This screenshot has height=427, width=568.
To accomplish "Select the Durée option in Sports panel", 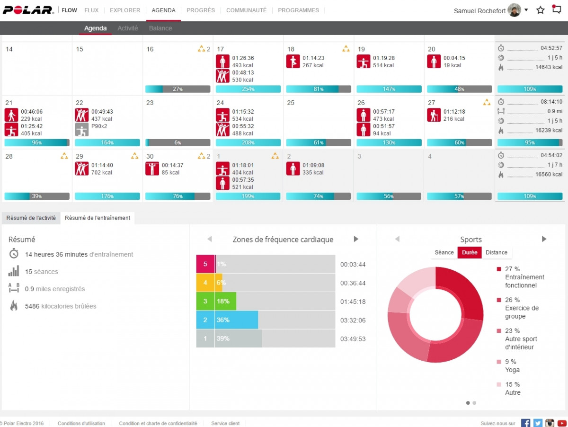I will coord(470,252).
